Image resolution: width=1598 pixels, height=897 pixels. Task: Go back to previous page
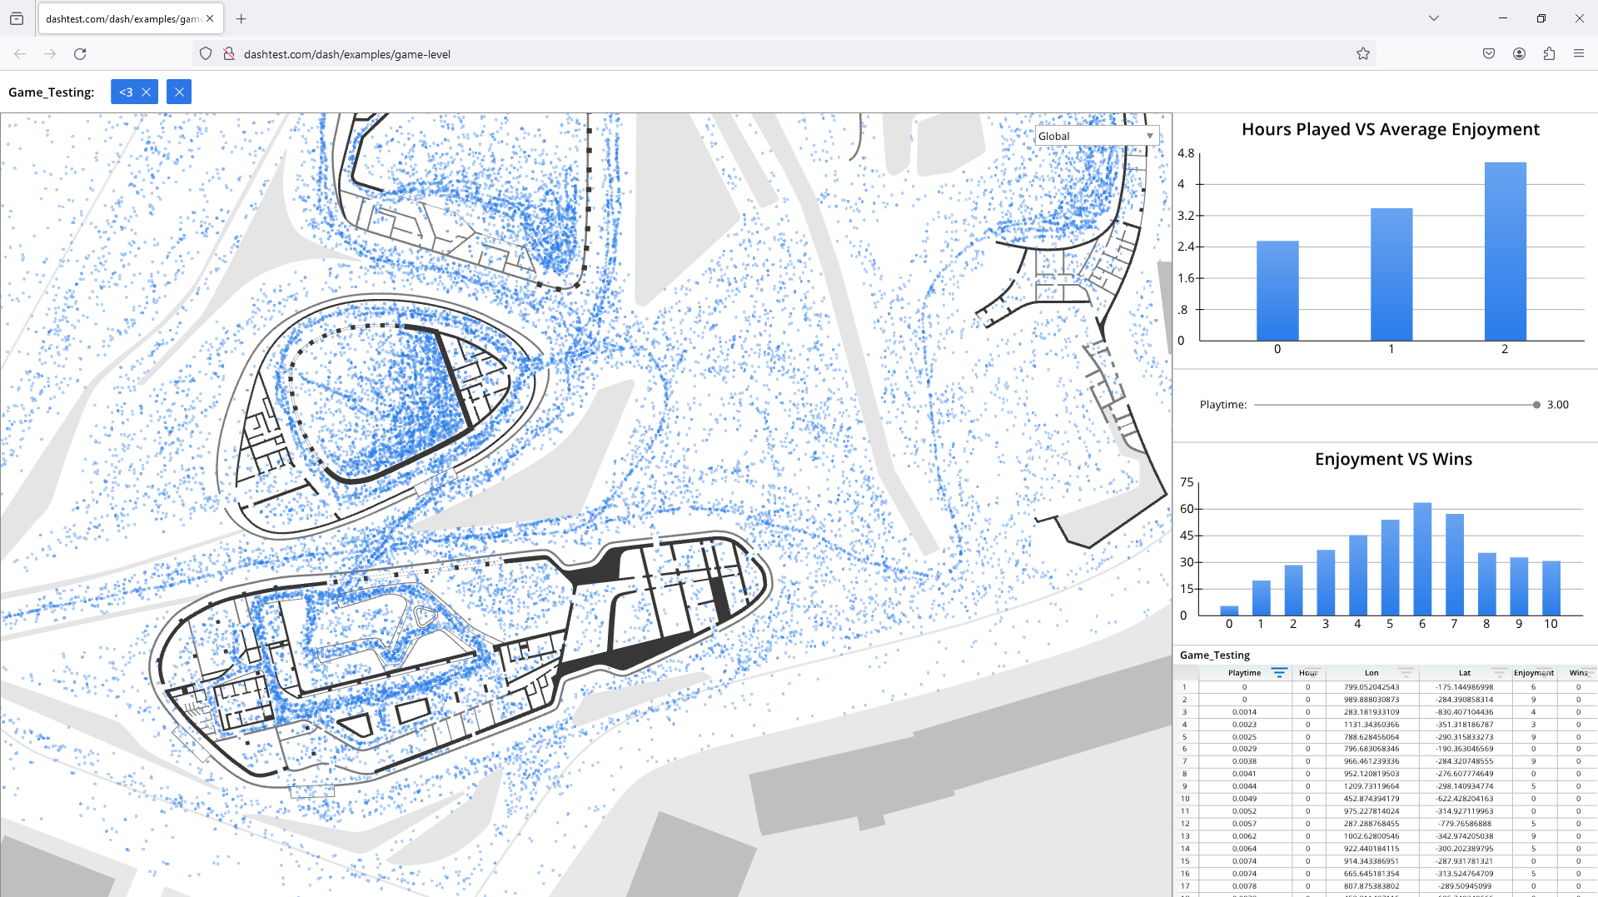[20, 53]
